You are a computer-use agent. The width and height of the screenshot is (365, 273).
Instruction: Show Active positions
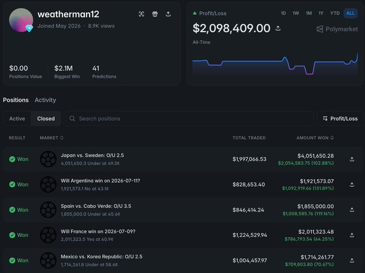click(17, 119)
